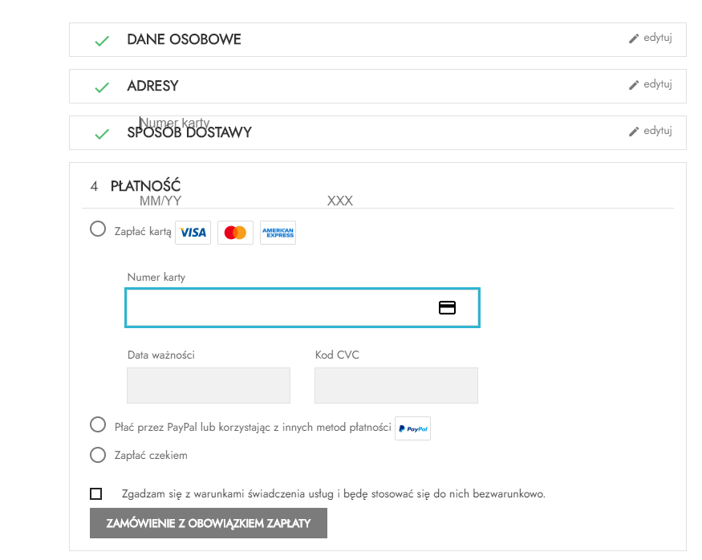
Task: Click the green checkmark beside Adresy
Action: 102,87
